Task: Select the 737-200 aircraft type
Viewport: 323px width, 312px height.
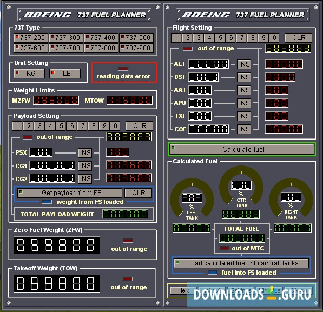Action: coord(31,38)
